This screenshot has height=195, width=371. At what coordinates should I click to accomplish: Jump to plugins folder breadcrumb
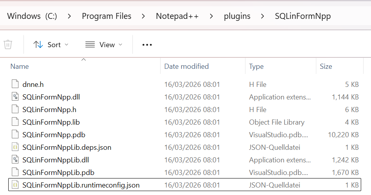coord(237,16)
